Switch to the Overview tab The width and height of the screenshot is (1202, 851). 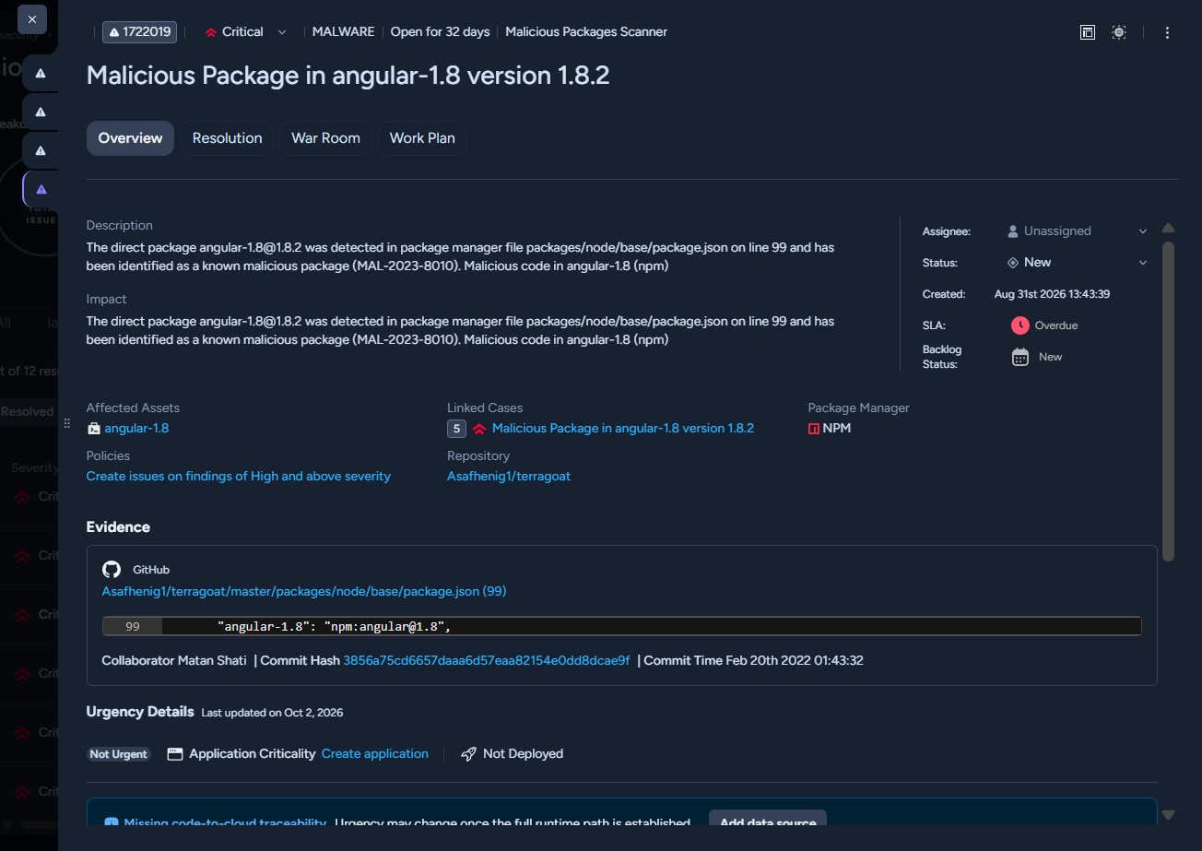(130, 138)
